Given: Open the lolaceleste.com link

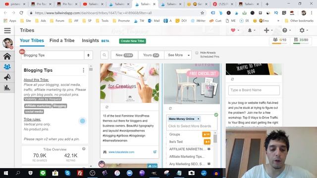Looking at the screenshot, I should tap(121, 152).
